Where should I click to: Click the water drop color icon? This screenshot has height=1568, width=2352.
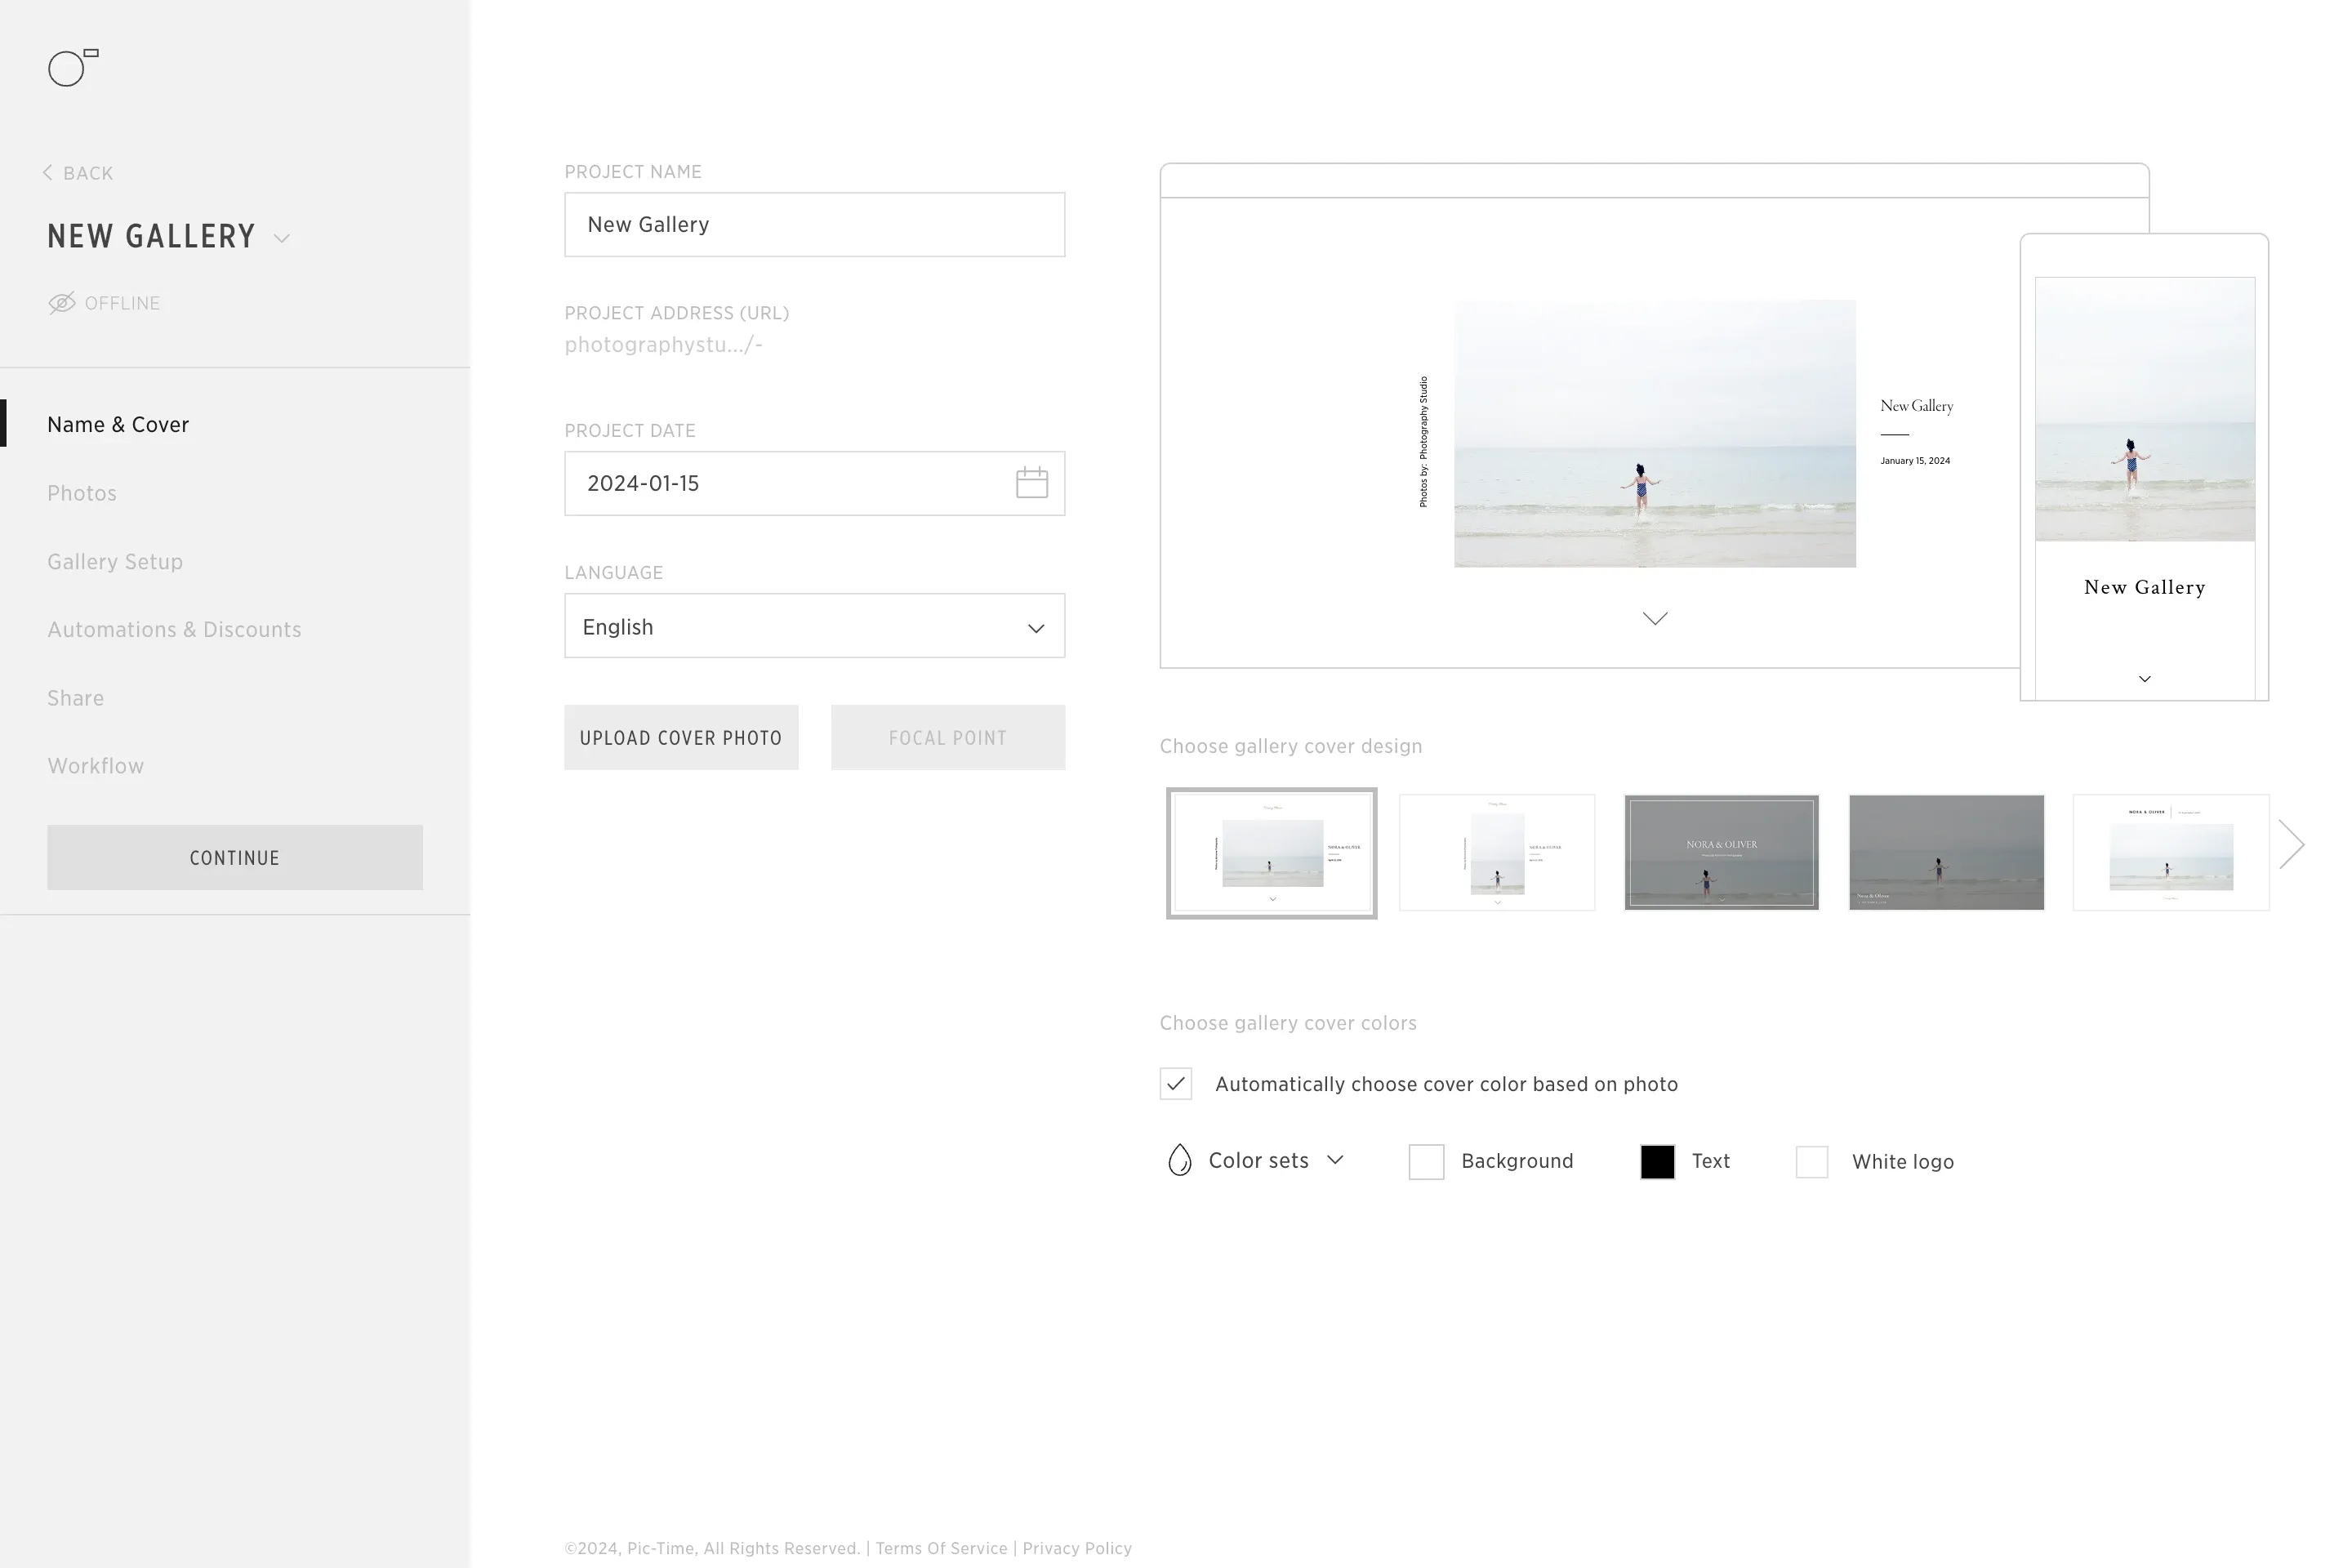click(1180, 1160)
